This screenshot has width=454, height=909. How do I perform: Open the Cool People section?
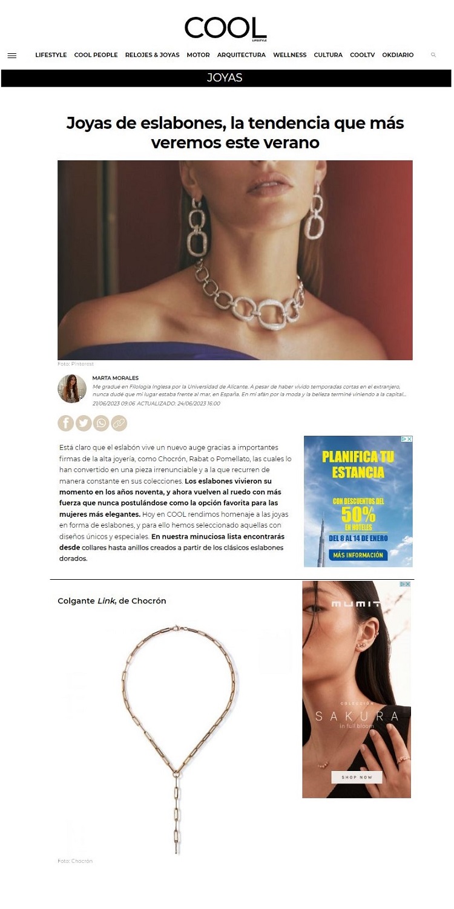click(x=96, y=55)
